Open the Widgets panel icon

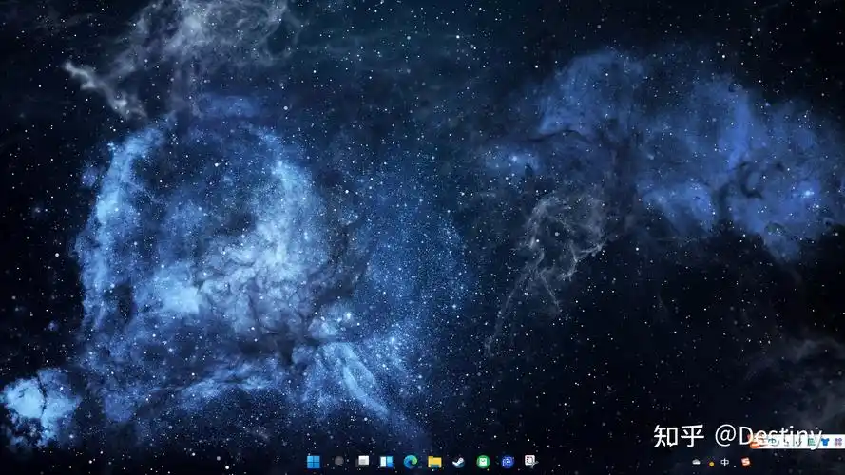[x=387, y=462]
